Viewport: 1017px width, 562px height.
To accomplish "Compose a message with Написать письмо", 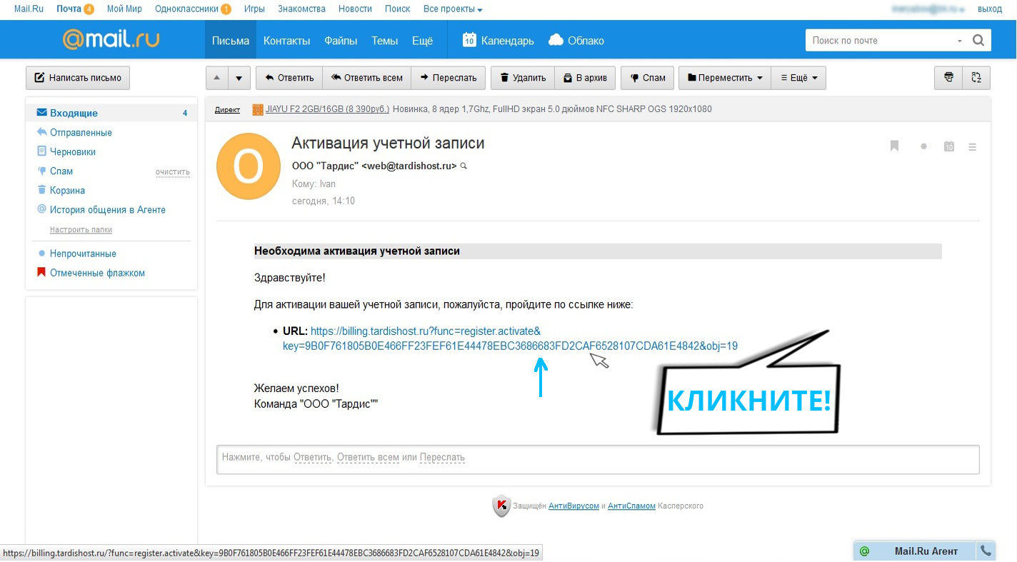I will (x=78, y=78).
